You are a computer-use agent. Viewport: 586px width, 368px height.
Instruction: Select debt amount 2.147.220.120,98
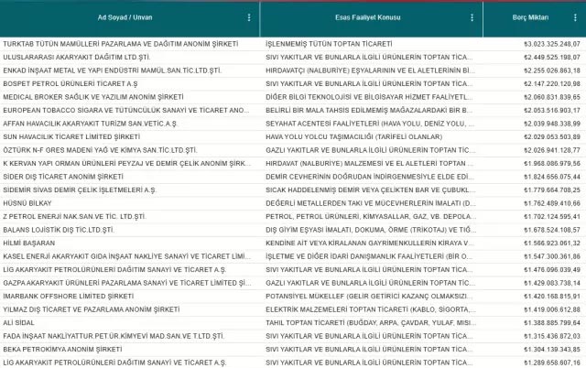[x=552, y=83]
